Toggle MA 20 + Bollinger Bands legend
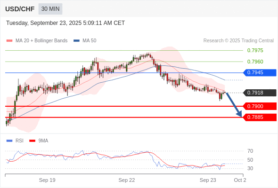This screenshot has height=188, width=278. pos(41,41)
